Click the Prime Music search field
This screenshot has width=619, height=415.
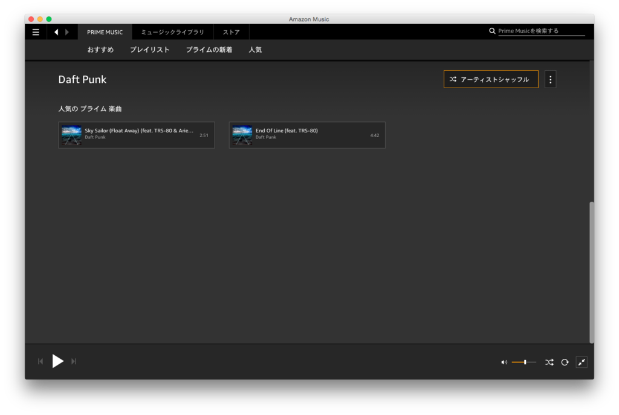pos(541,31)
